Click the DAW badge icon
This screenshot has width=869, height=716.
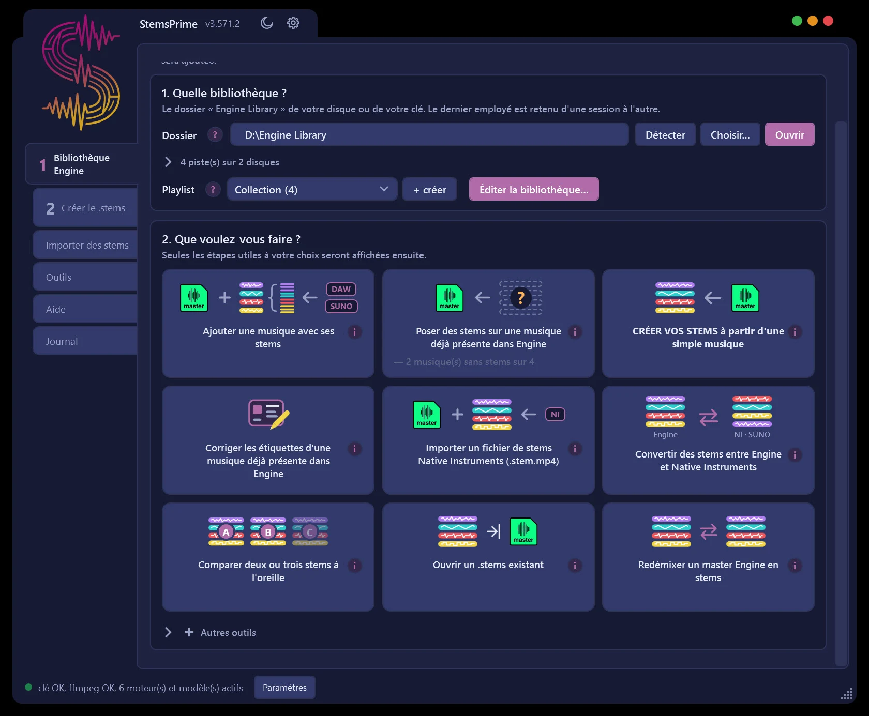341,290
